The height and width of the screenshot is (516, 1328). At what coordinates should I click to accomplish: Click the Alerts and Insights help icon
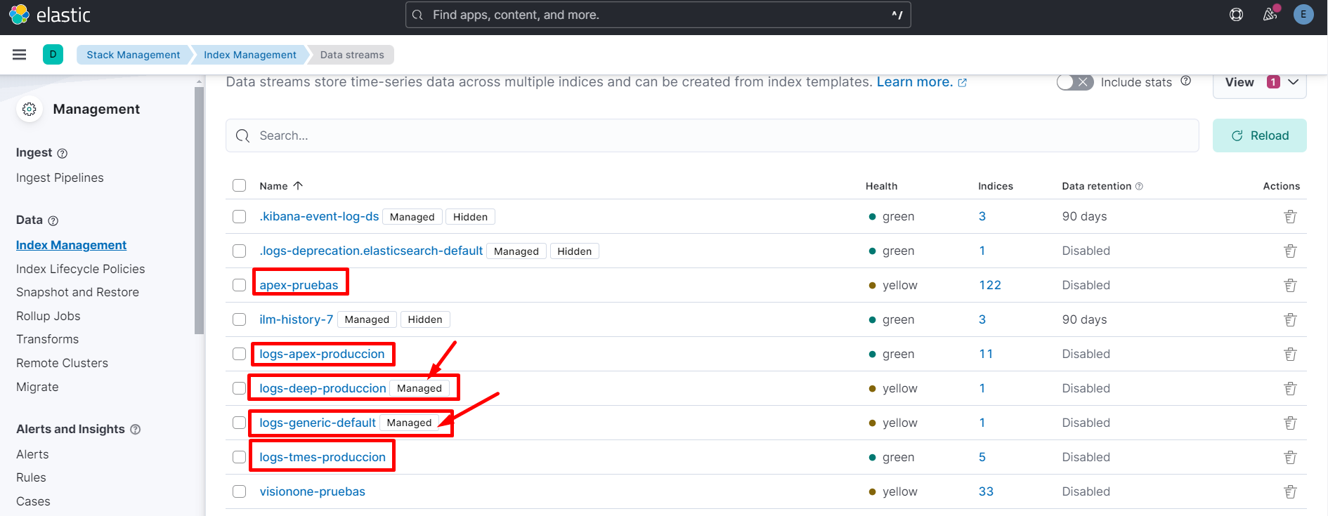click(x=136, y=430)
